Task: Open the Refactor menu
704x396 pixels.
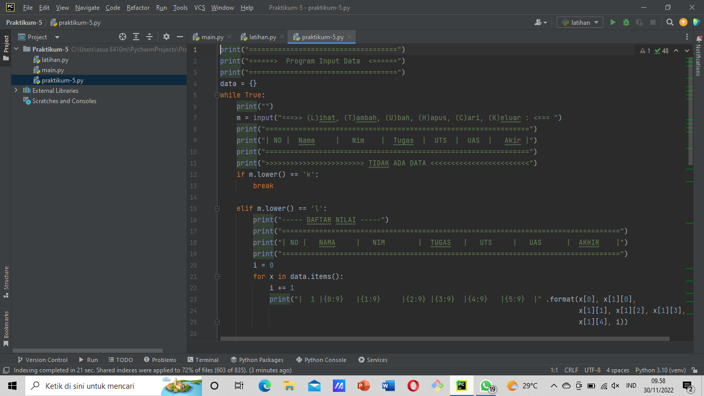Action: click(138, 8)
